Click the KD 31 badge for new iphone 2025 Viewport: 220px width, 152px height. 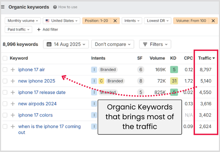pyautogui.click(x=174, y=81)
